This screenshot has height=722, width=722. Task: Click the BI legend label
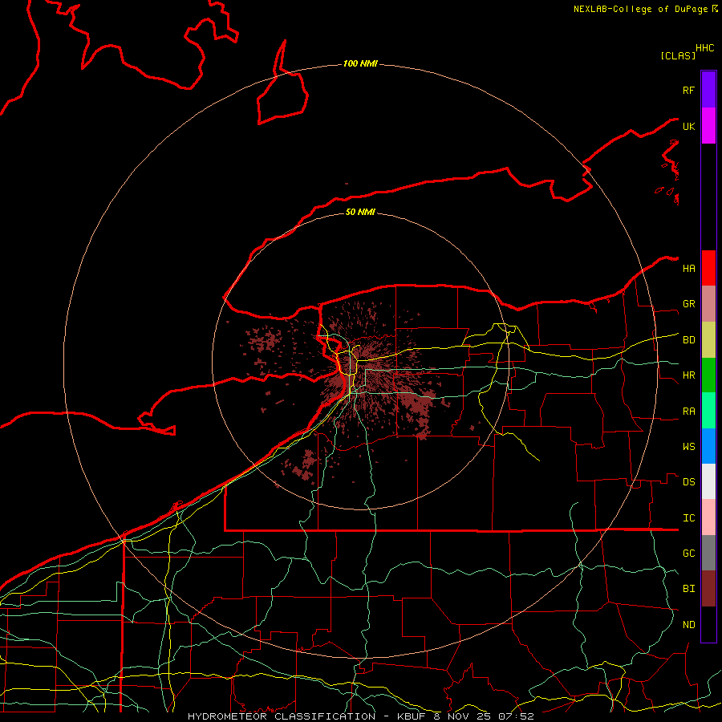click(688, 589)
